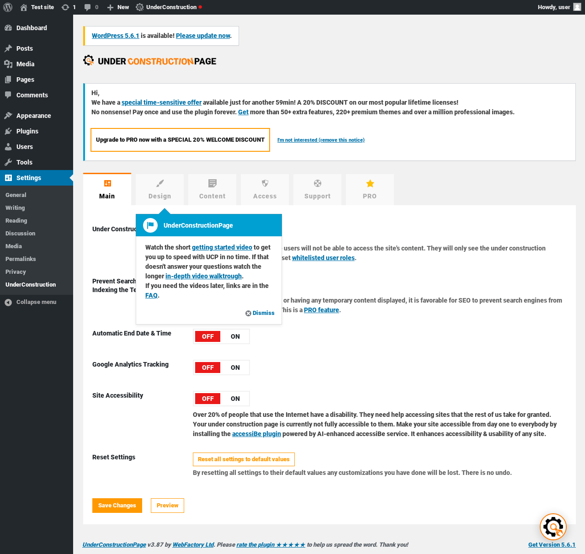Click the Media icon in sidebar
Screen dimensions: 585x554
(8, 64)
